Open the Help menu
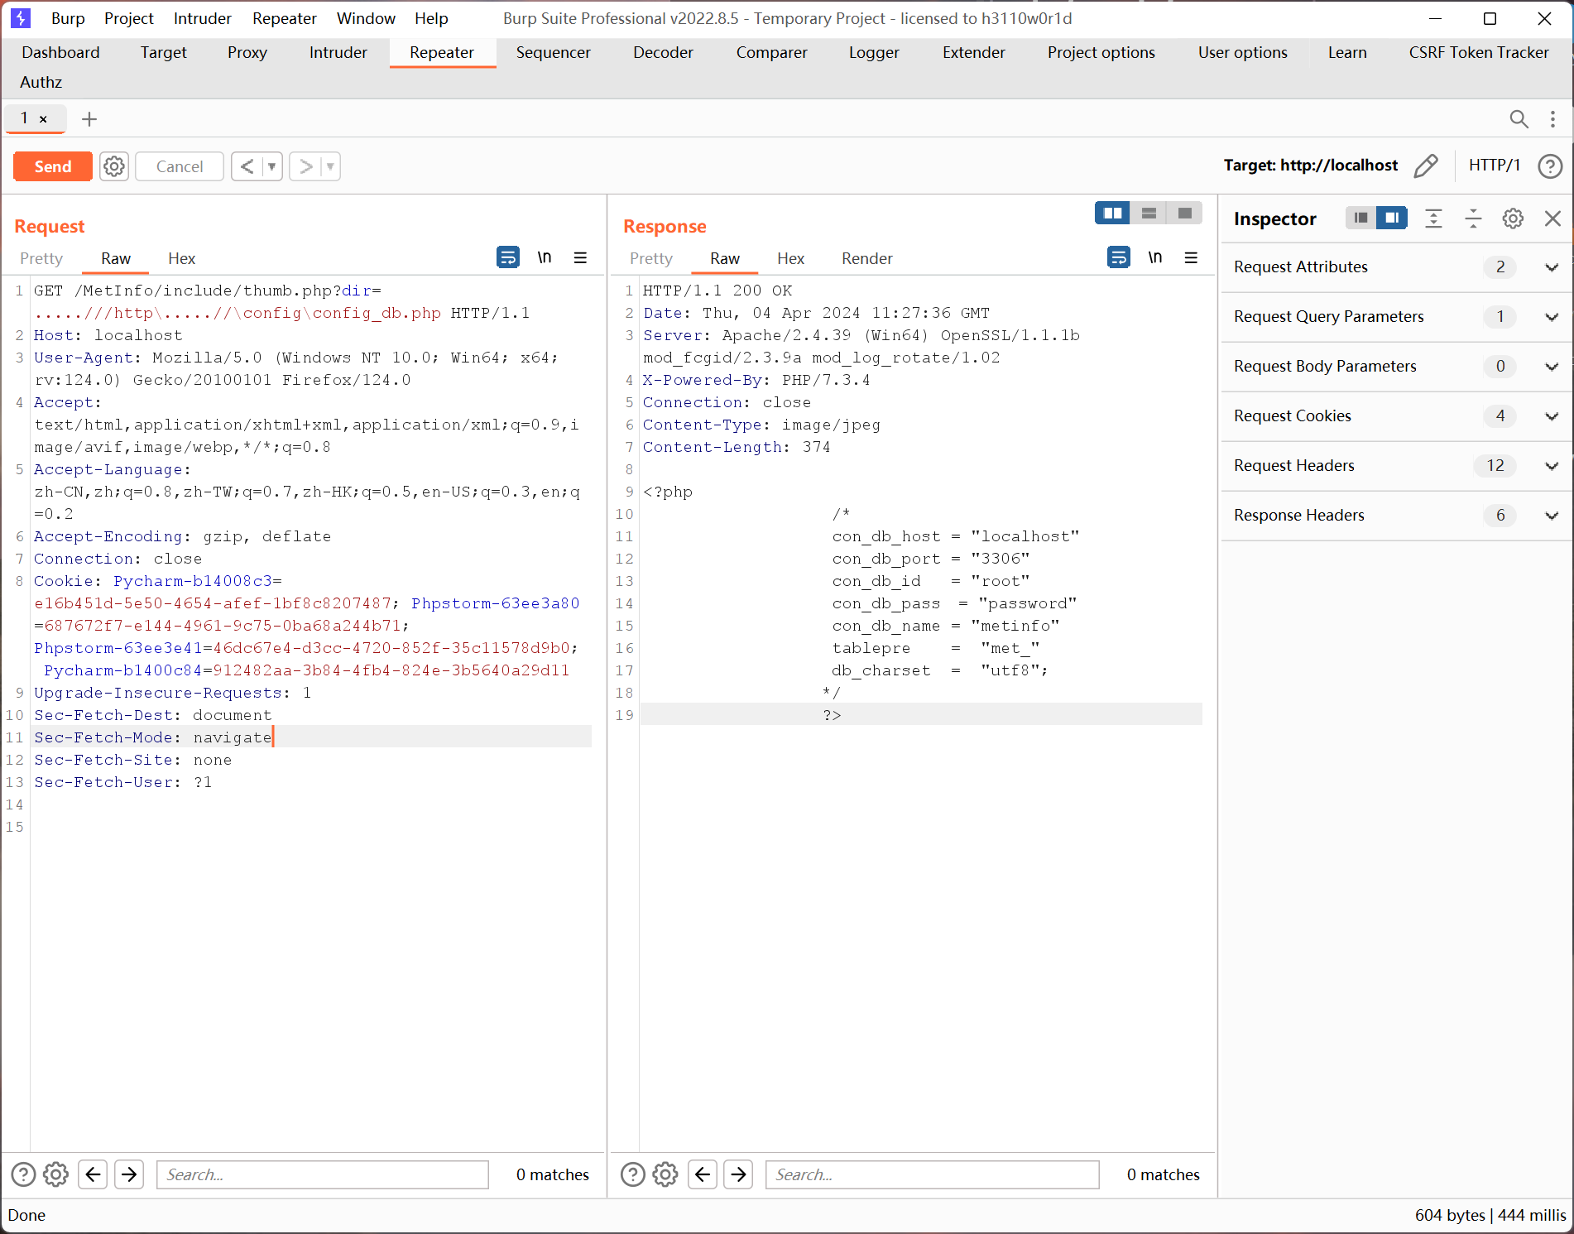Image resolution: width=1574 pixels, height=1234 pixels. pos(431,18)
